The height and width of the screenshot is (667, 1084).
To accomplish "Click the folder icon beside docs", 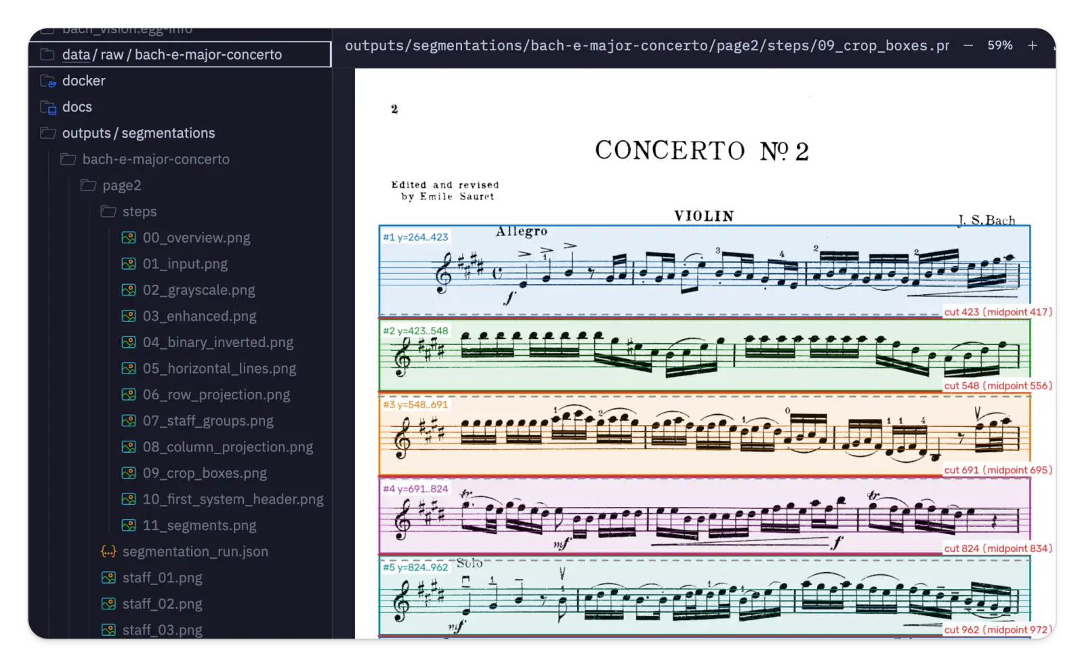I will (x=48, y=107).
